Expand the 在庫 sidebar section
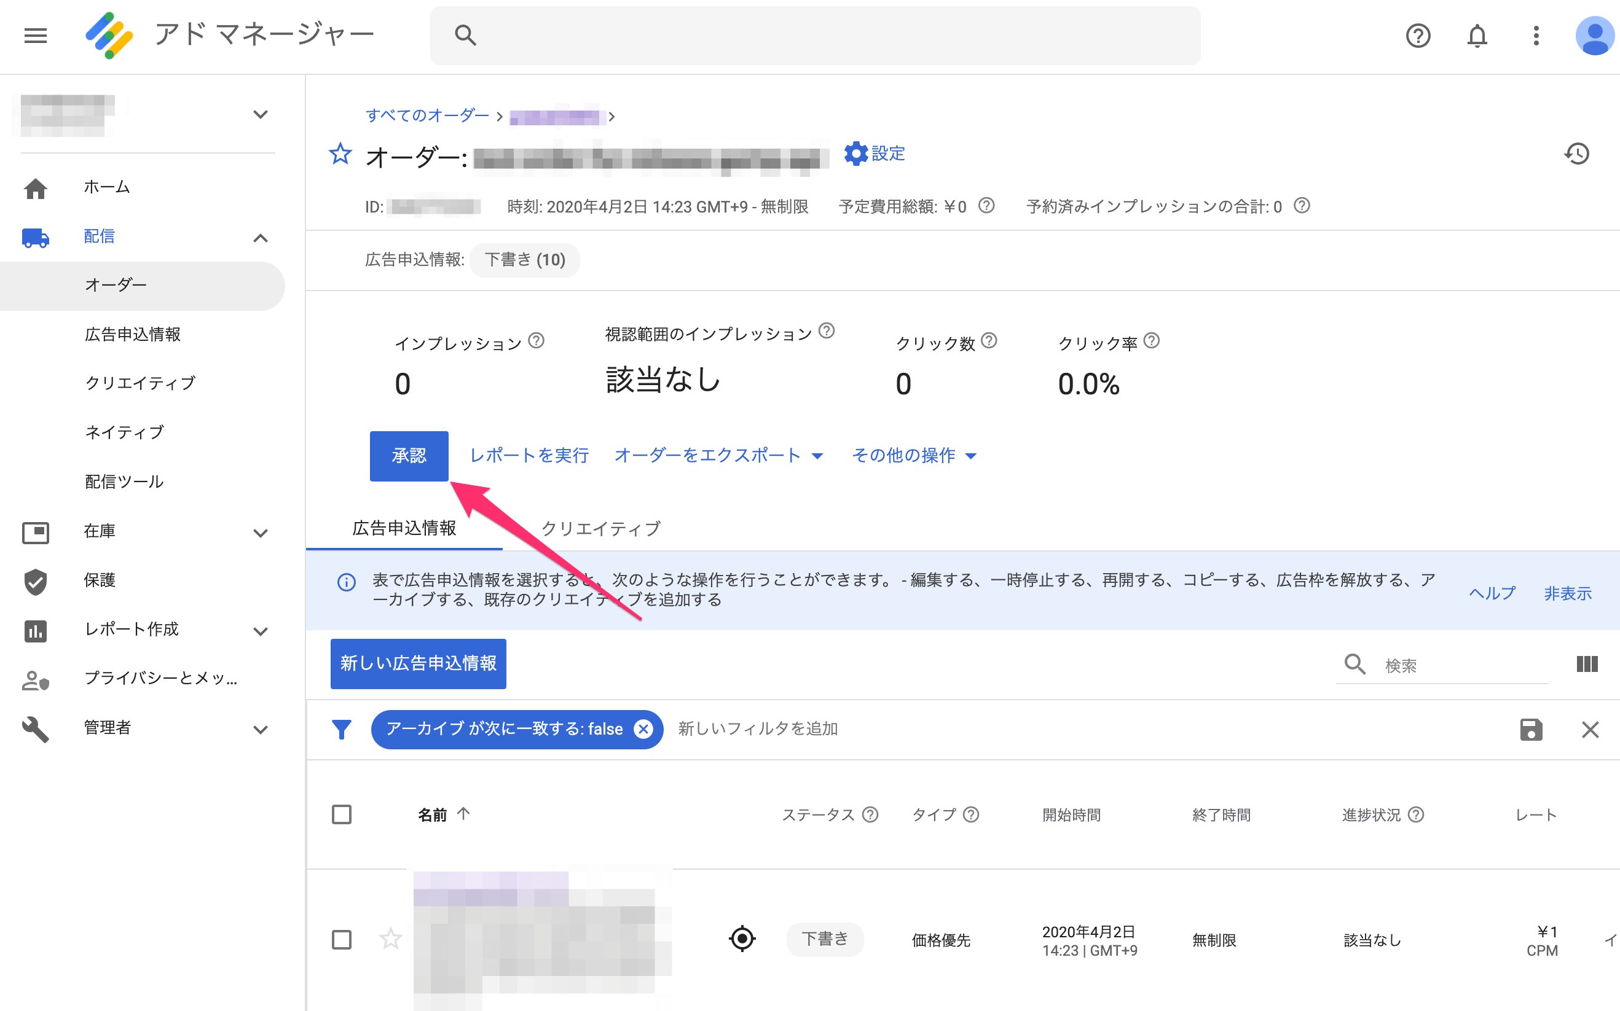The height and width of the screenshot is (1011, 1620). 260,533
